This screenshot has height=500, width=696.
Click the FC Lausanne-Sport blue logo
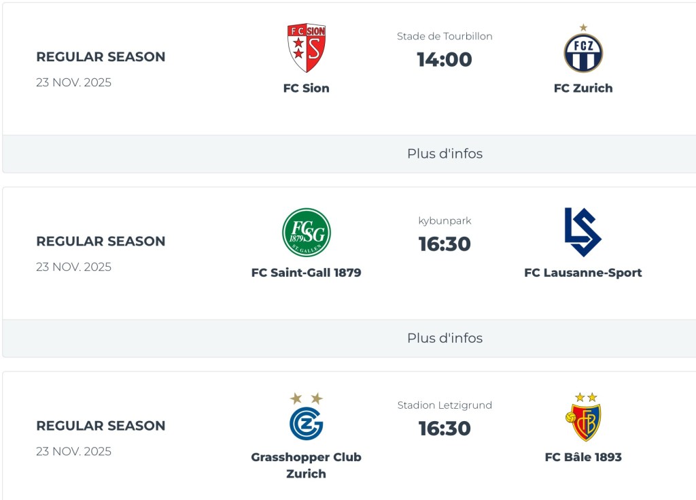click(x=582, y=233)
